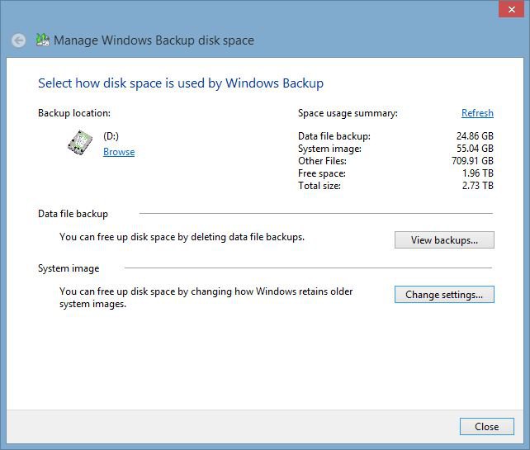Click the 24.86 GB data file backup value
The height and width of the screenshot is (450, 530).
(x=475, y=136)
